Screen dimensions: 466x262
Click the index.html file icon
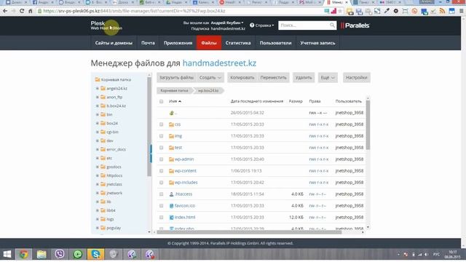[x=171, y=217]
